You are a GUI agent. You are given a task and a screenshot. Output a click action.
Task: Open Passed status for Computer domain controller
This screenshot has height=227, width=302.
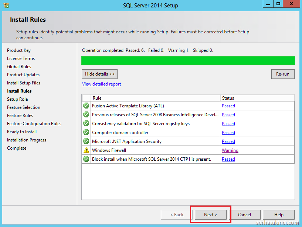(228, 133)
